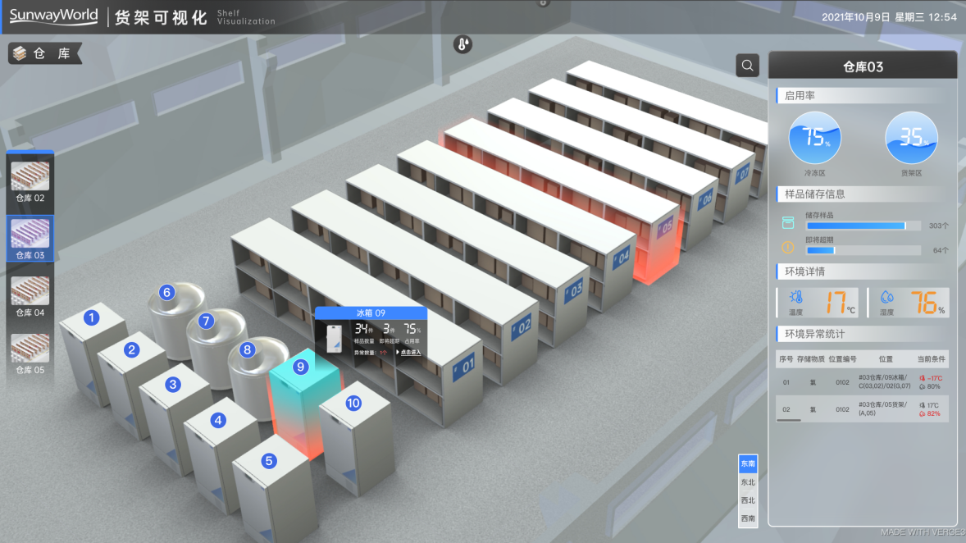Switch view direction to 东南
Image resolution: width=966 pixels, height=543 pixels.
tap(748, 463)
